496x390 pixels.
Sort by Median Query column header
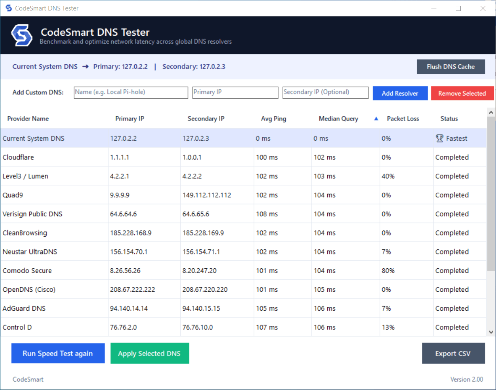[339, 119]
